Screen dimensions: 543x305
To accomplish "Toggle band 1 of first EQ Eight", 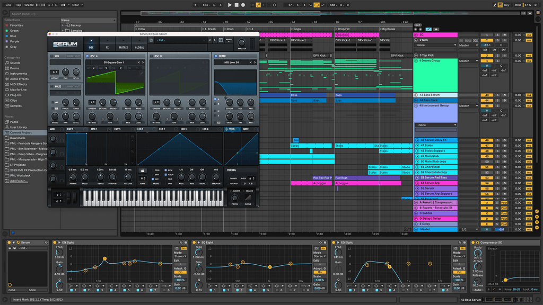I will tap(71, 290).
